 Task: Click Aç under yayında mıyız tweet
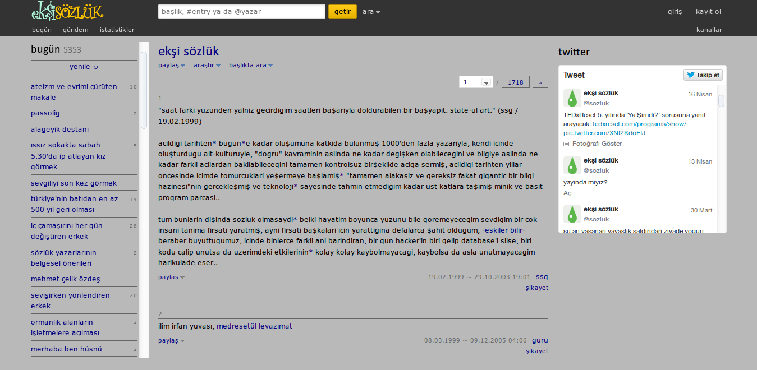(567, 193)
